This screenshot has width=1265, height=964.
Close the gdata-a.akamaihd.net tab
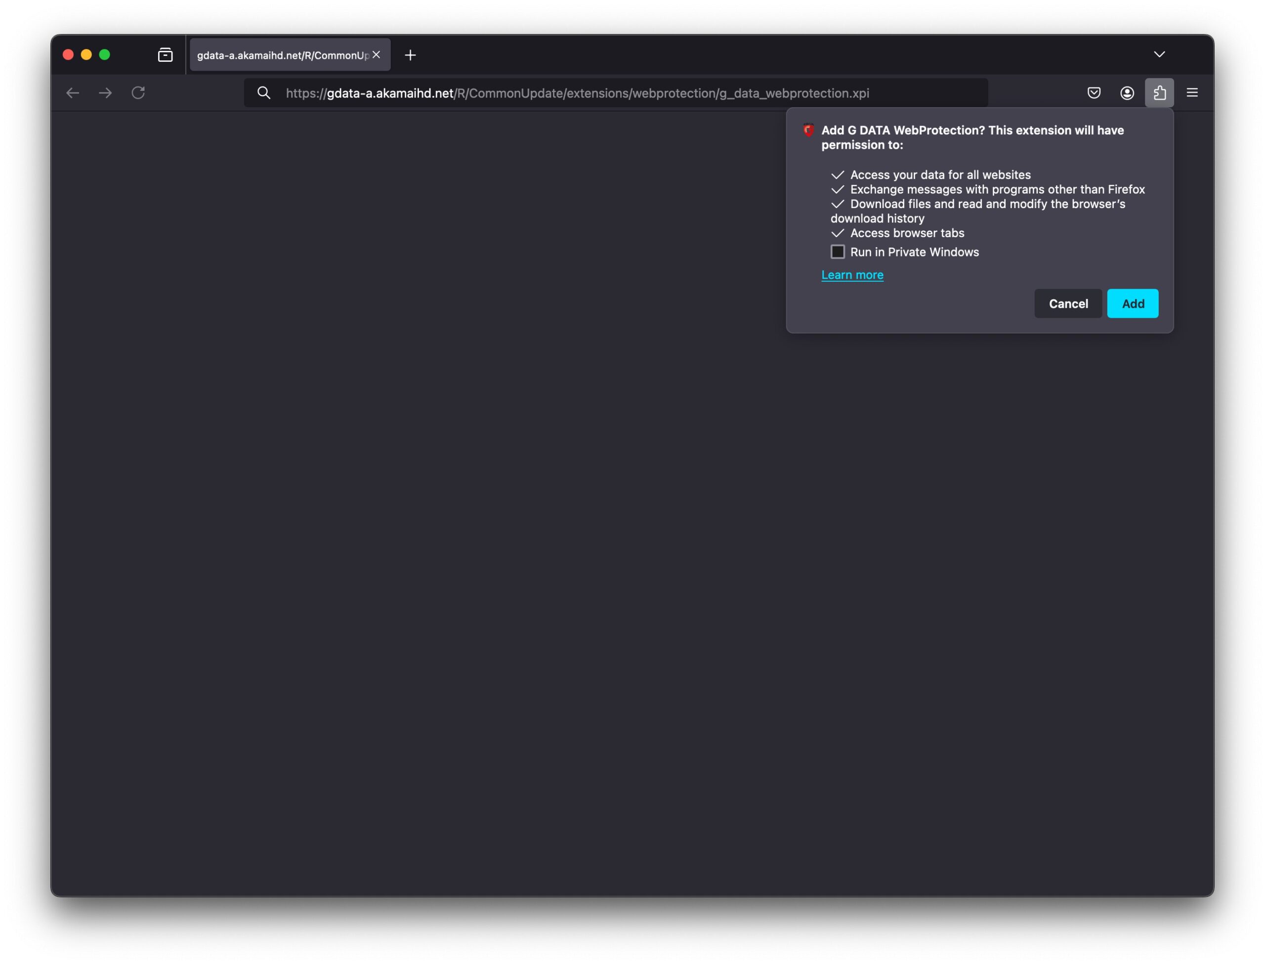pyautogui.click(x=377, y=54)
